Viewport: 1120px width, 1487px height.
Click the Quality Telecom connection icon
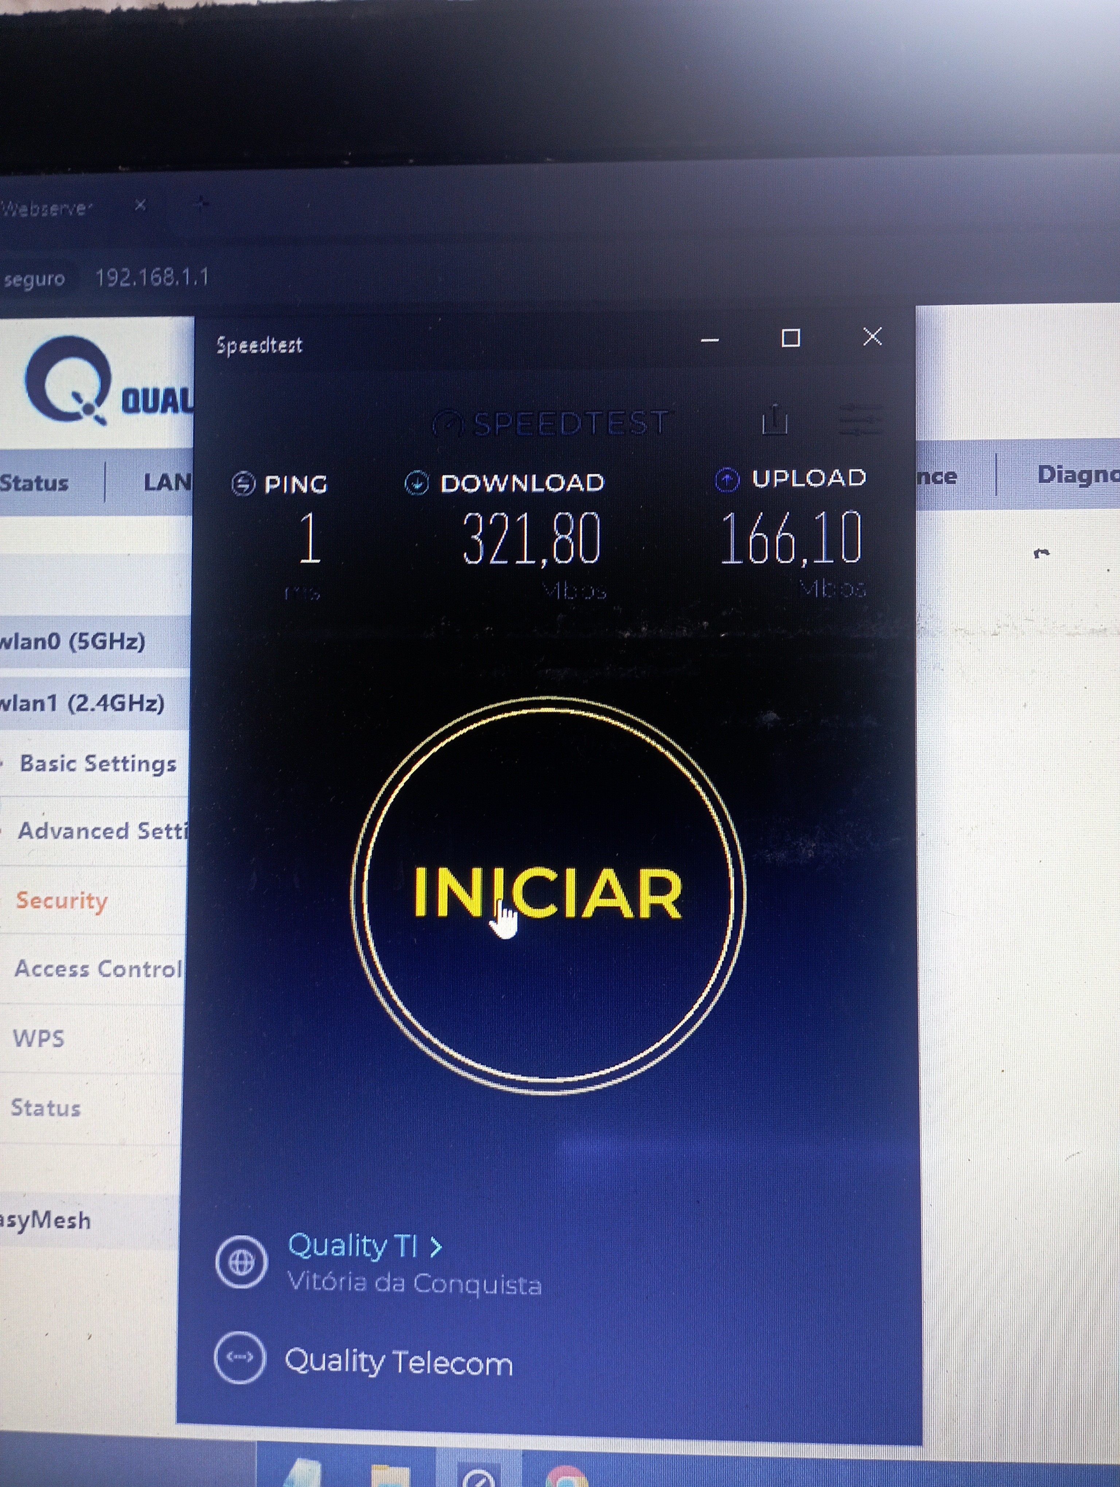(x=239, y=1357)
